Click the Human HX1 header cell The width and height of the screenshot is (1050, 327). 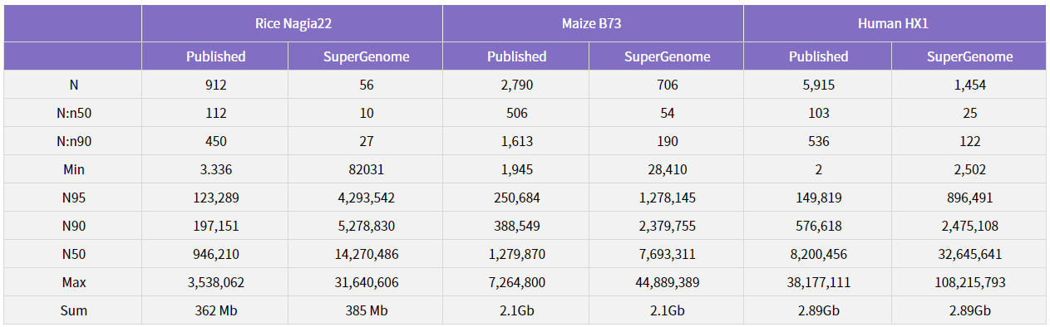click(895, 23)
